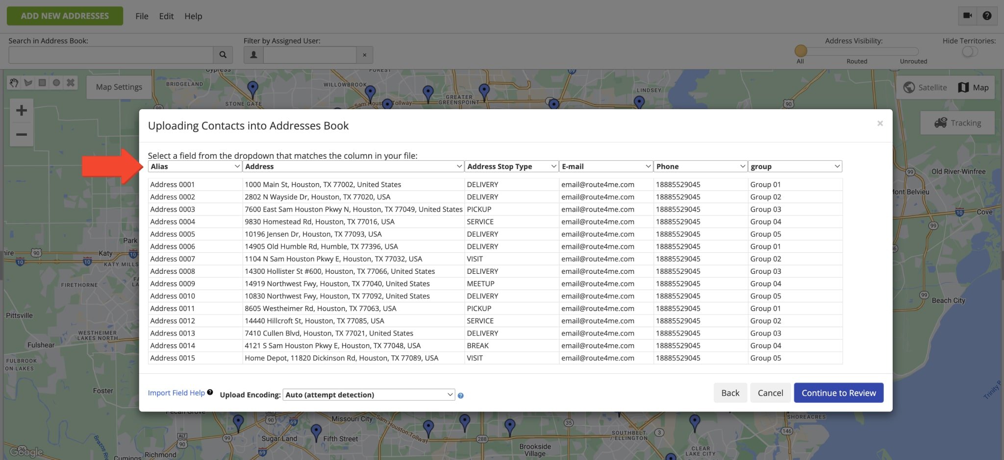Click Home Depot Dickinson Rd address cell
Viewport: 1004px width, 460px height.
point(353,358)
